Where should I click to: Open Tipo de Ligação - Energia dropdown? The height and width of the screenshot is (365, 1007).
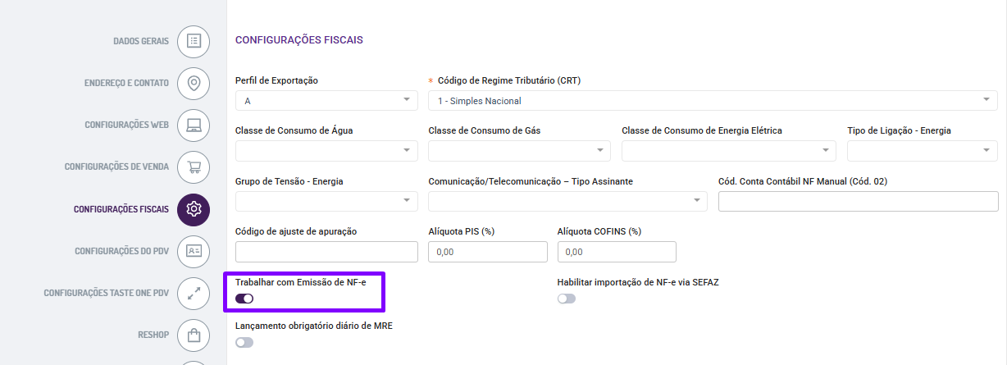[923, 151]
